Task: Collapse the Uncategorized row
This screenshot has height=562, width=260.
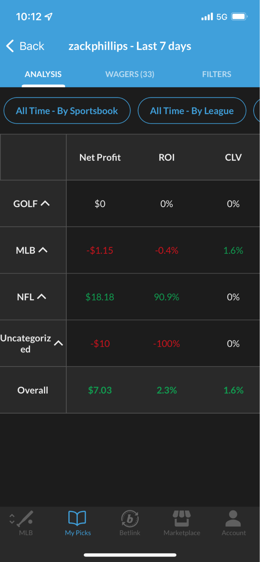Action: 59,343
